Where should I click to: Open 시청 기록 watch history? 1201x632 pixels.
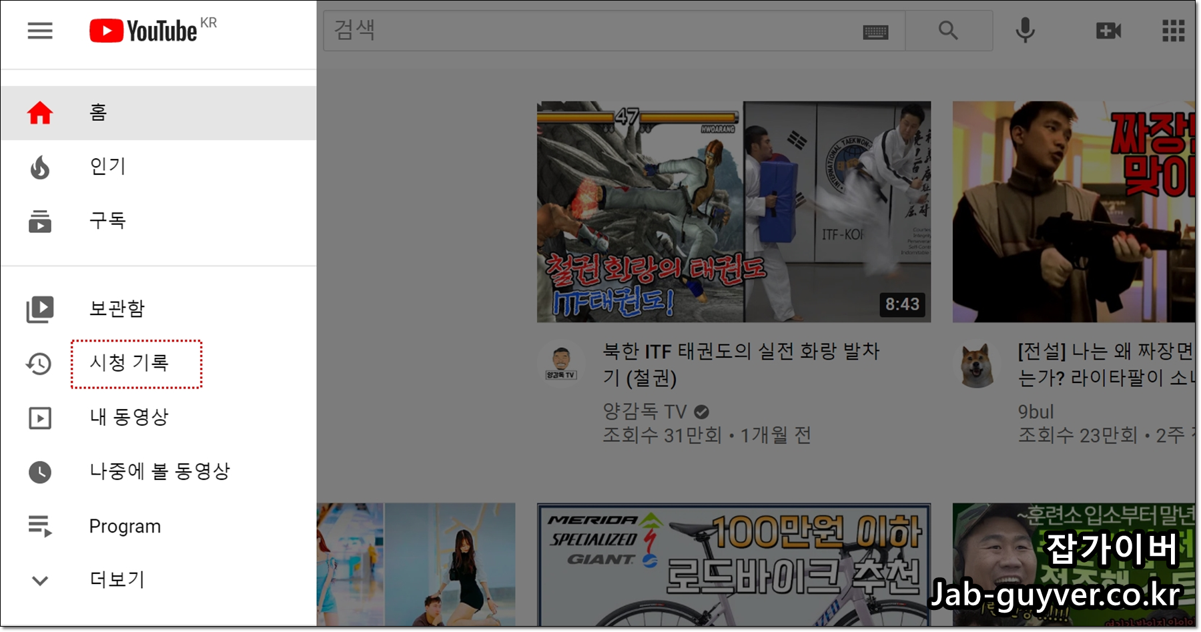tap(158, 364)
